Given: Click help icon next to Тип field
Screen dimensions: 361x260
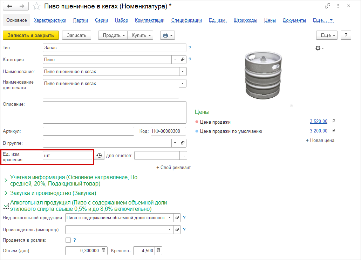Looking at the screenshot, I should 190,47.
